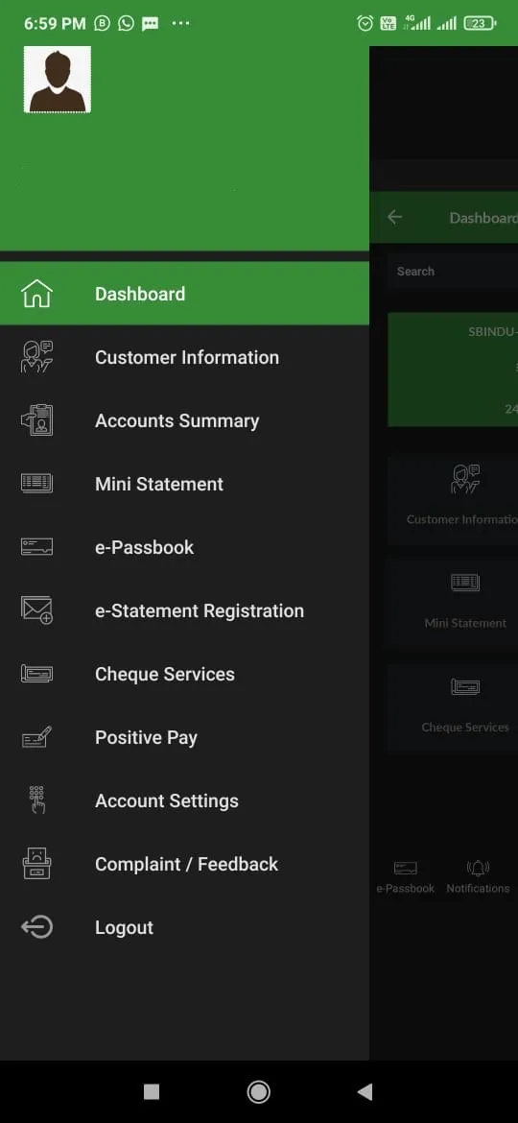Open e-Passbook from drawer menu
Screen dimensions: 518x1123
(184, 547)
